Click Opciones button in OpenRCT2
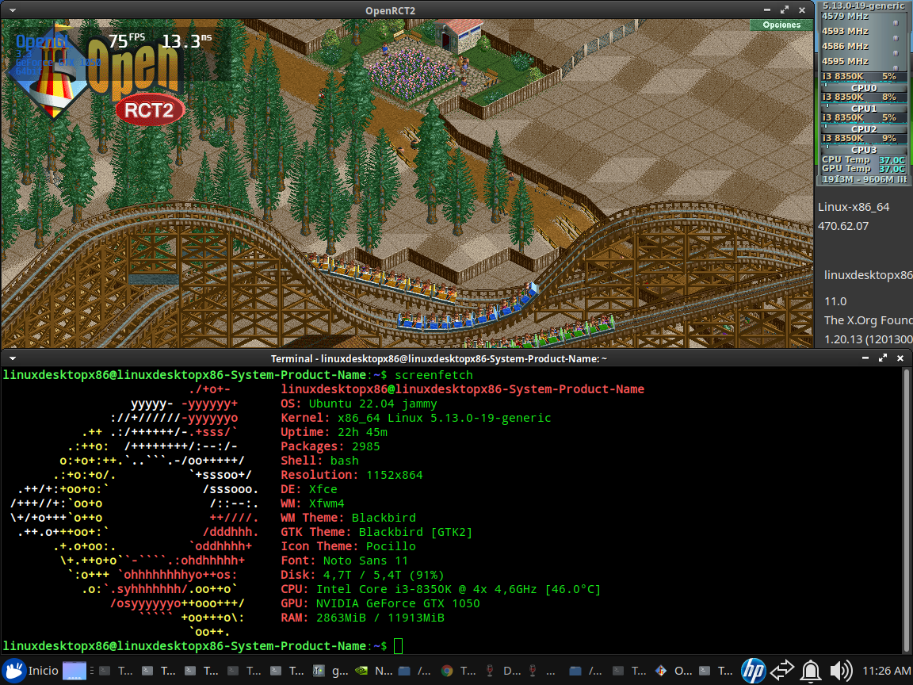 tap(781, 25)
